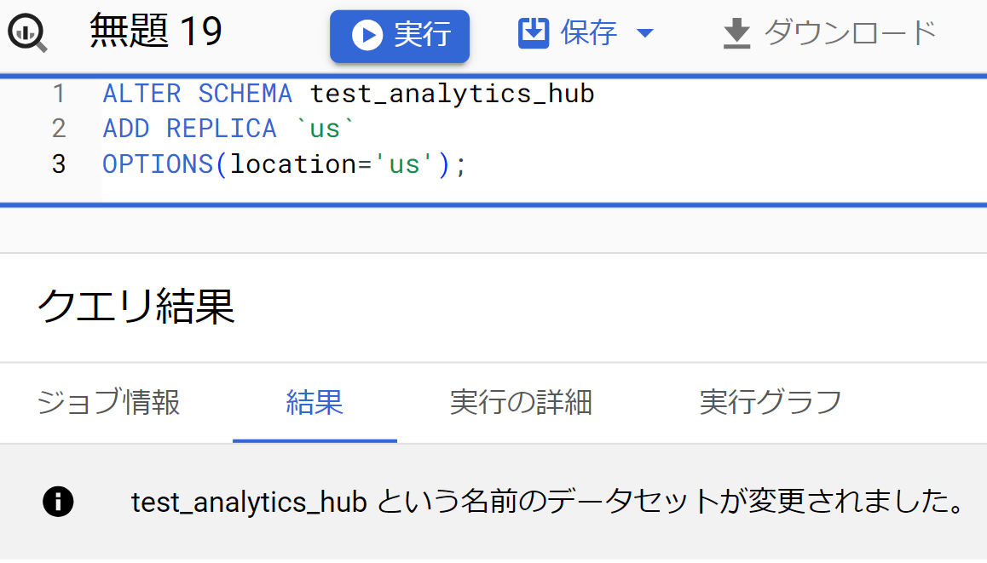The height and width of the screenshot is (563, 987).
Task: Click the ADD REPLICA keywords in the editor
Action: 189,129
